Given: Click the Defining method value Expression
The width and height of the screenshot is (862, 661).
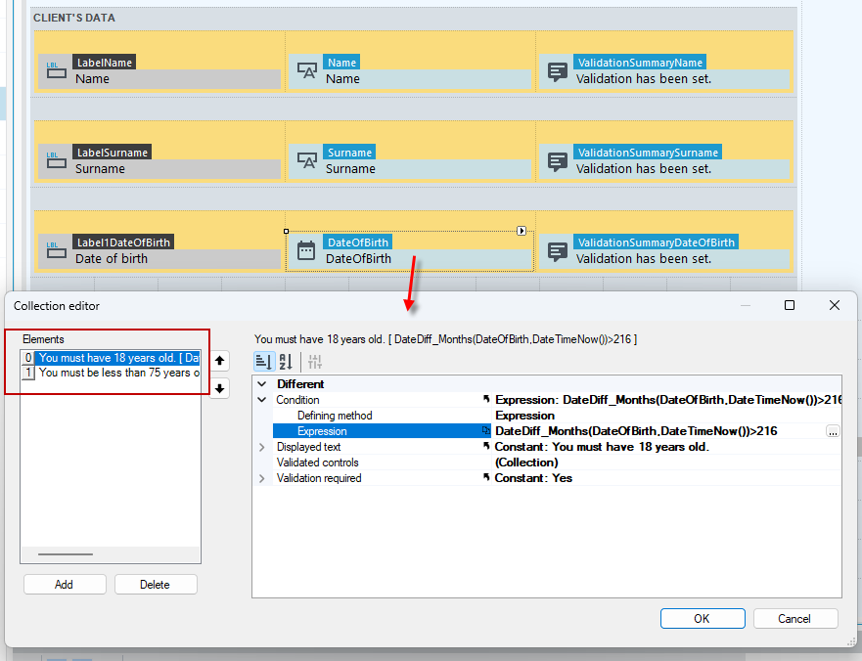Looking at the screenshot, I should tap(525, 416).
